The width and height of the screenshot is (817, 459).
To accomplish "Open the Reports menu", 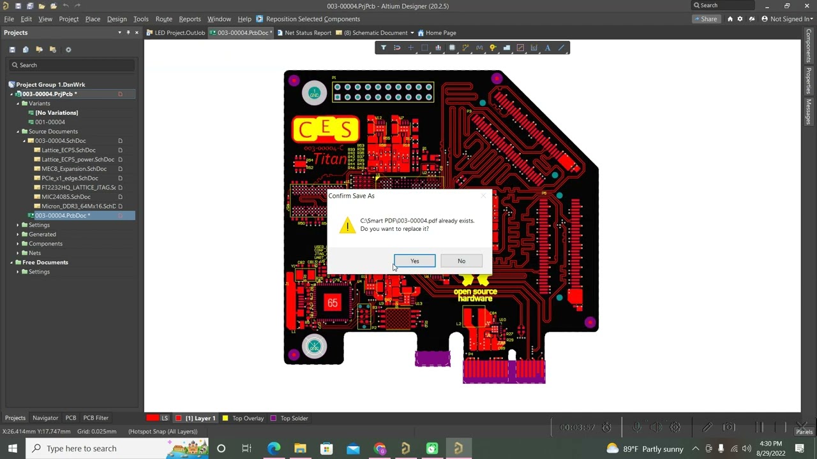I will click(190, 19).
